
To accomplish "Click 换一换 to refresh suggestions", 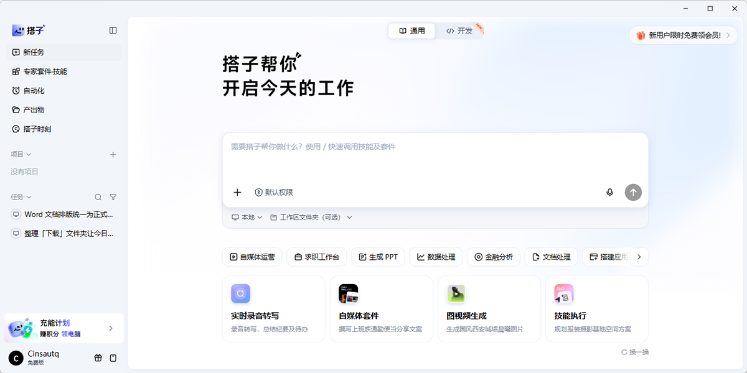I will [x=635, y=352].
